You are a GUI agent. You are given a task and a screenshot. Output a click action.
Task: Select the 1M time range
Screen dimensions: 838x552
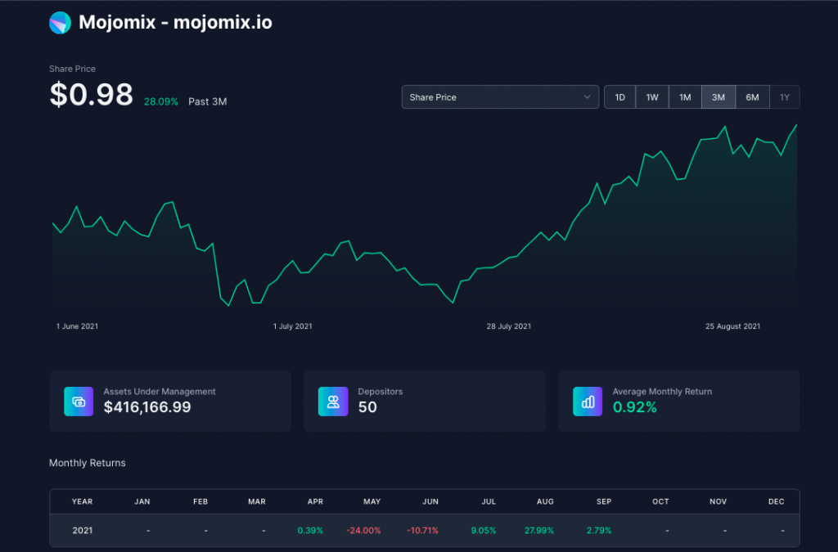tap(685, 97)
